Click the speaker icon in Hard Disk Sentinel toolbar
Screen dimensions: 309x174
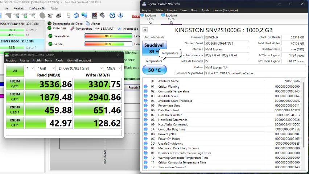102,15
